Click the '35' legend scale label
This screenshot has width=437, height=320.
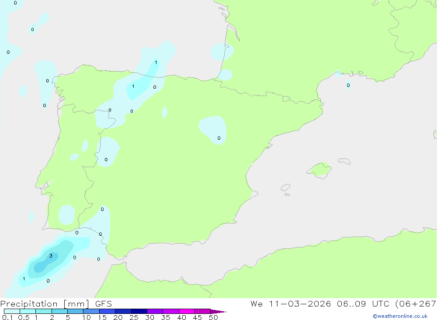tap(166, 317)
